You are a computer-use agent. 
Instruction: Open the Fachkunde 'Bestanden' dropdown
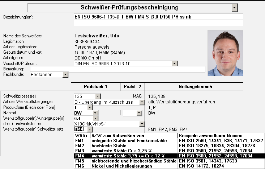[65, 74]
